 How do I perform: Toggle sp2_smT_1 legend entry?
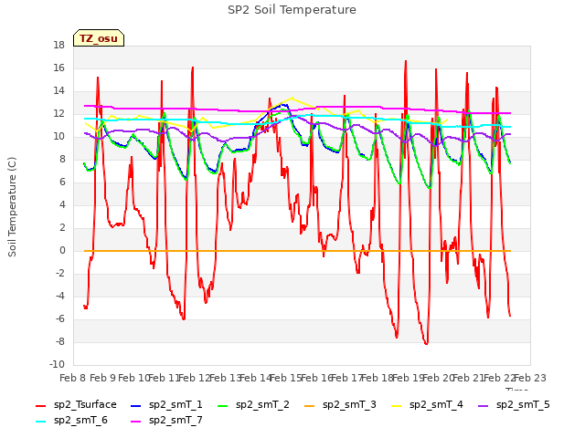click(x=166, y=404)
